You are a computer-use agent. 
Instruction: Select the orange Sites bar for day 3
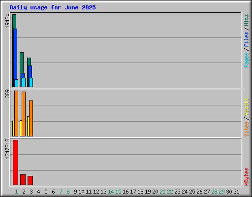coord(31,118)
